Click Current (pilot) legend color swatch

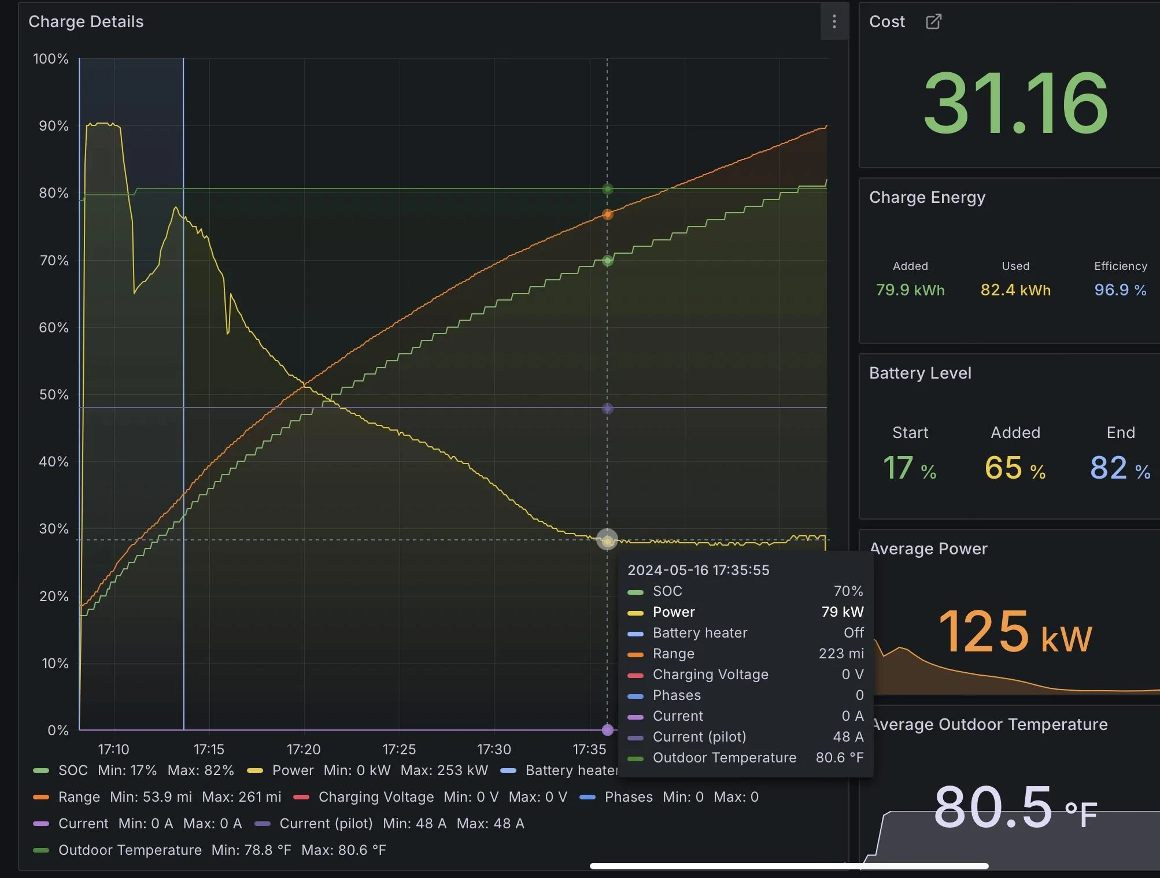(263, 824)
